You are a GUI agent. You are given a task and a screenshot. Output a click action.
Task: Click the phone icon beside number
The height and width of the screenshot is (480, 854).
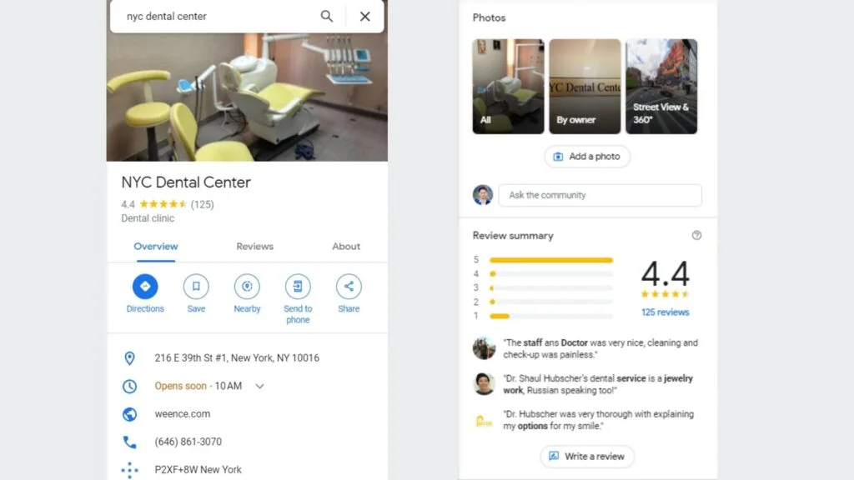(x=129, y=442)
